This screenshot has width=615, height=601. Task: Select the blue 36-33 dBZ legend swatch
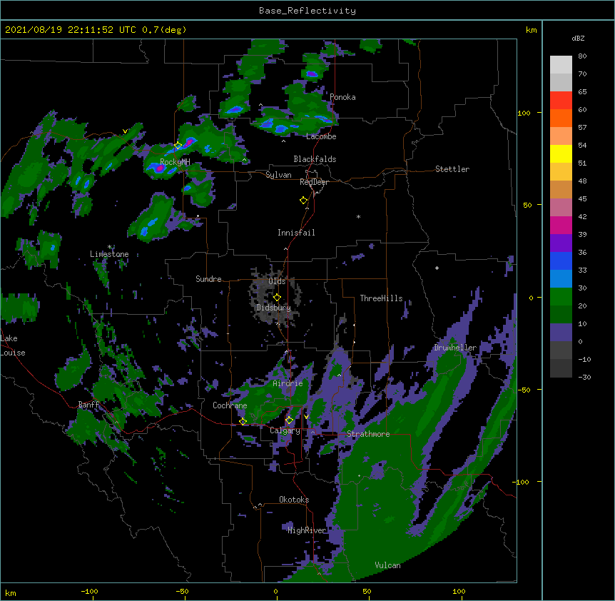561,261
